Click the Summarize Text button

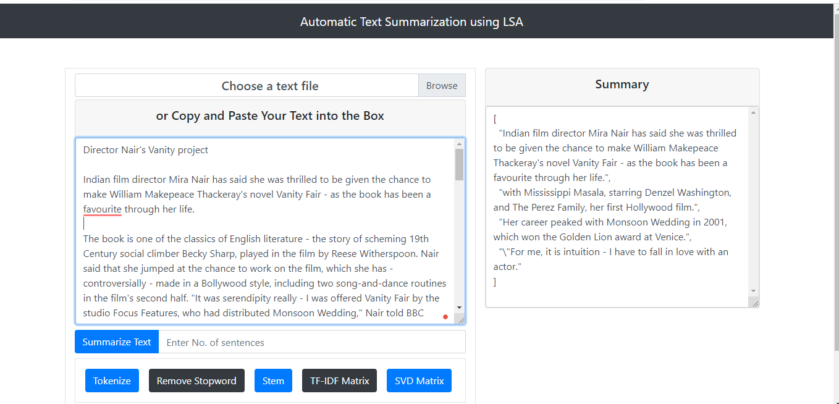(117, 342)
